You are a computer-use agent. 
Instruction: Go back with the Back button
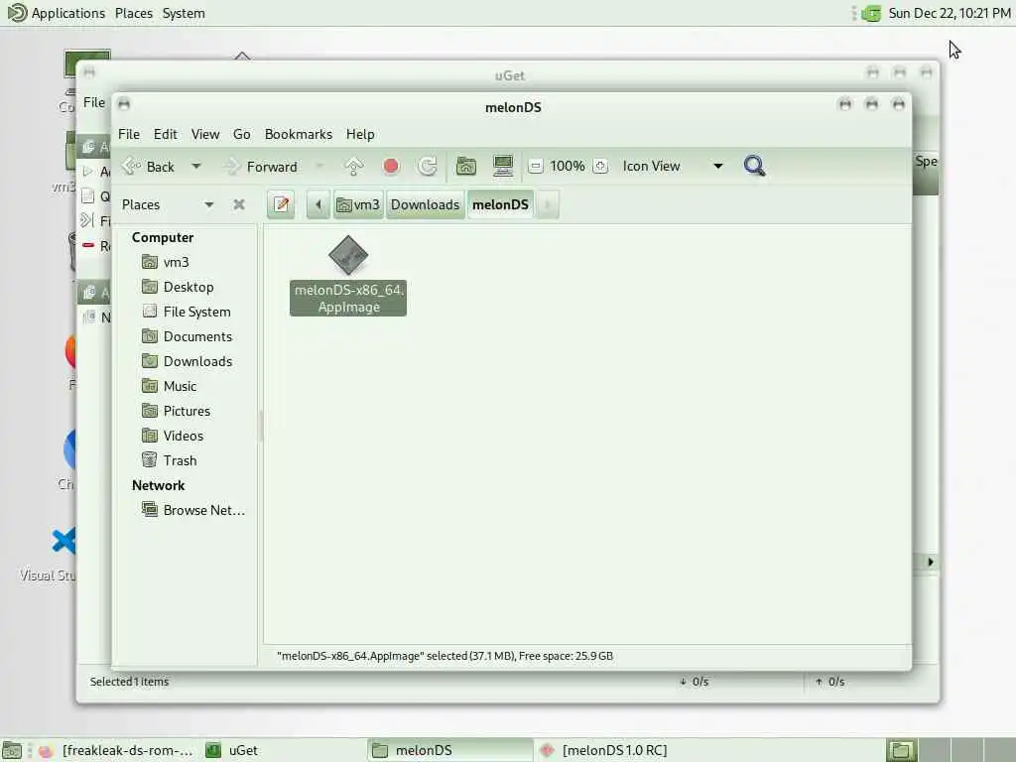149,167
